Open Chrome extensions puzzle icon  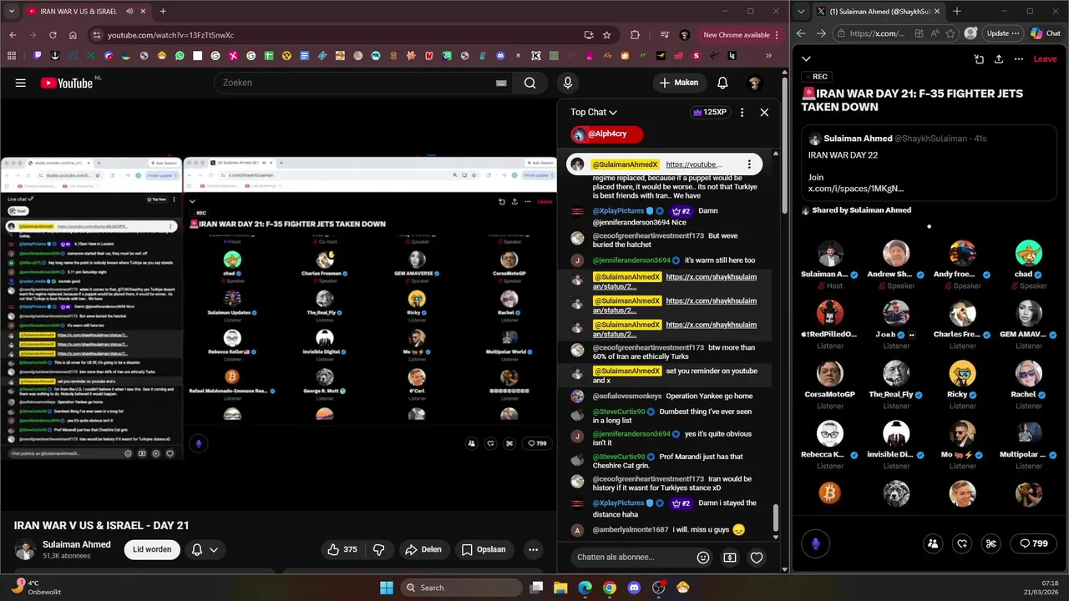click(635, 35)
